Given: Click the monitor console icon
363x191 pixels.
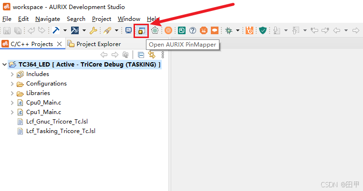Looking at the screenshot, I should (128, 30).
